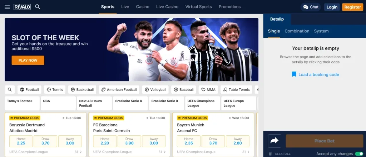Toggle the Accept any changes switch

tap(359, 154)
